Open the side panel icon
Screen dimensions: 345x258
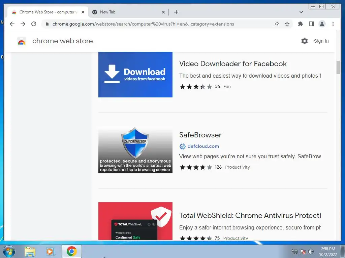click(x=311, y=24)
